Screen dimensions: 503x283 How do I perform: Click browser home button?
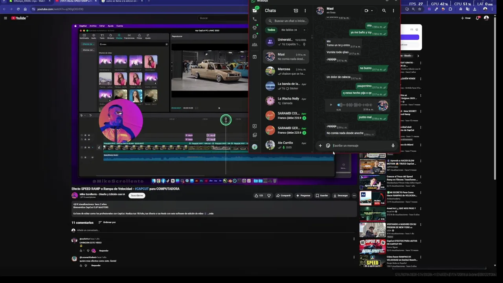(x=25, y=9)
